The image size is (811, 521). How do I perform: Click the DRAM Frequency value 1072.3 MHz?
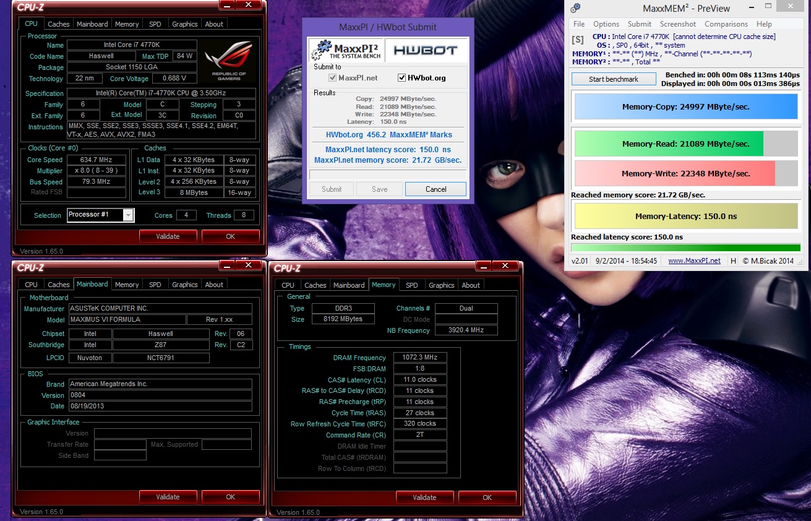point(419,358)
